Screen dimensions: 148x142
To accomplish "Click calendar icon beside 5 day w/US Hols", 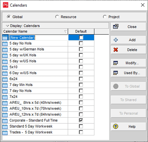I will click(5, 61).
